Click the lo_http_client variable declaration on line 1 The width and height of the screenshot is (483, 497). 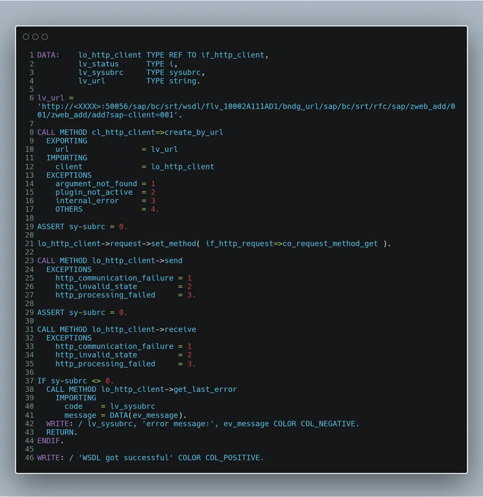[110, 55]
